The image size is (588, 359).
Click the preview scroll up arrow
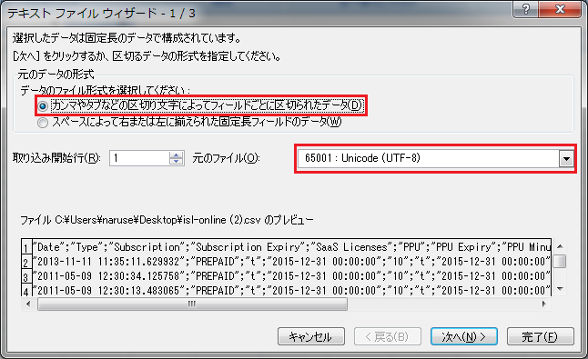coord(560,246)
